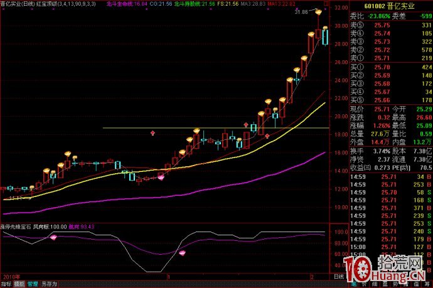433x288 pixels.
Task: Click the 卖⑤ ask row at 25.75
Action: [391, 25]
